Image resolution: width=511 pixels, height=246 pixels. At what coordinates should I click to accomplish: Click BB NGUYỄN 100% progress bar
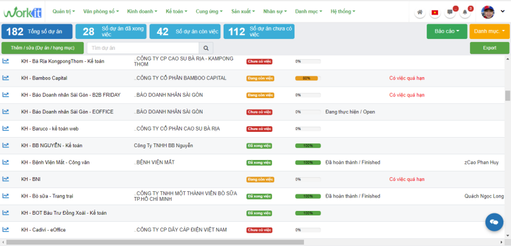tap(308, 146)
